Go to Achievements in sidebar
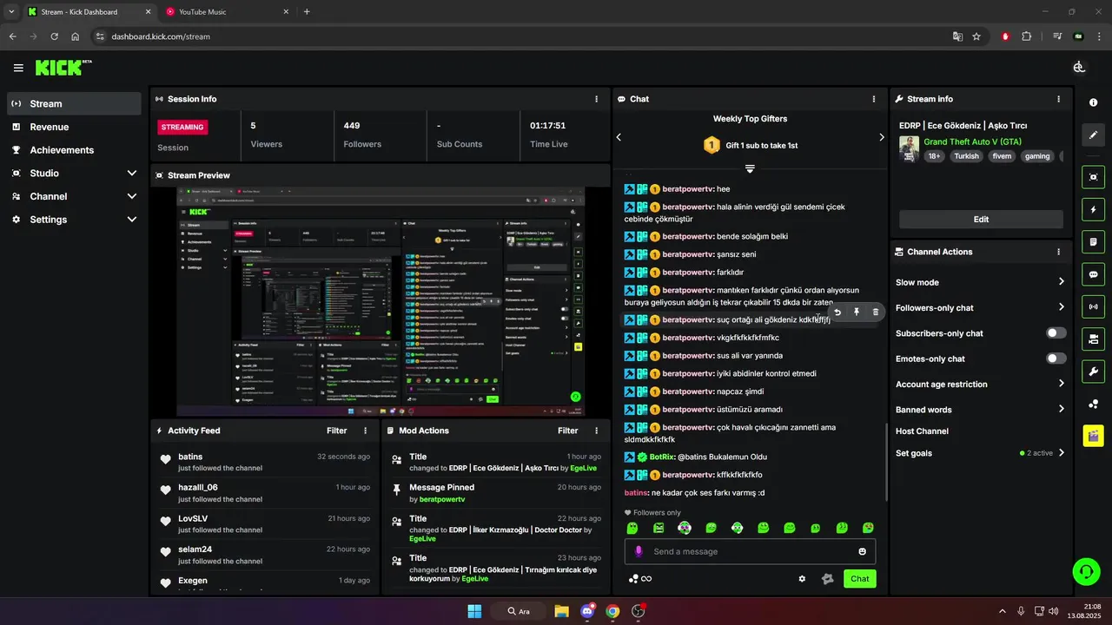This screenshot has width=1112, height=625. (x=74, y=150)
